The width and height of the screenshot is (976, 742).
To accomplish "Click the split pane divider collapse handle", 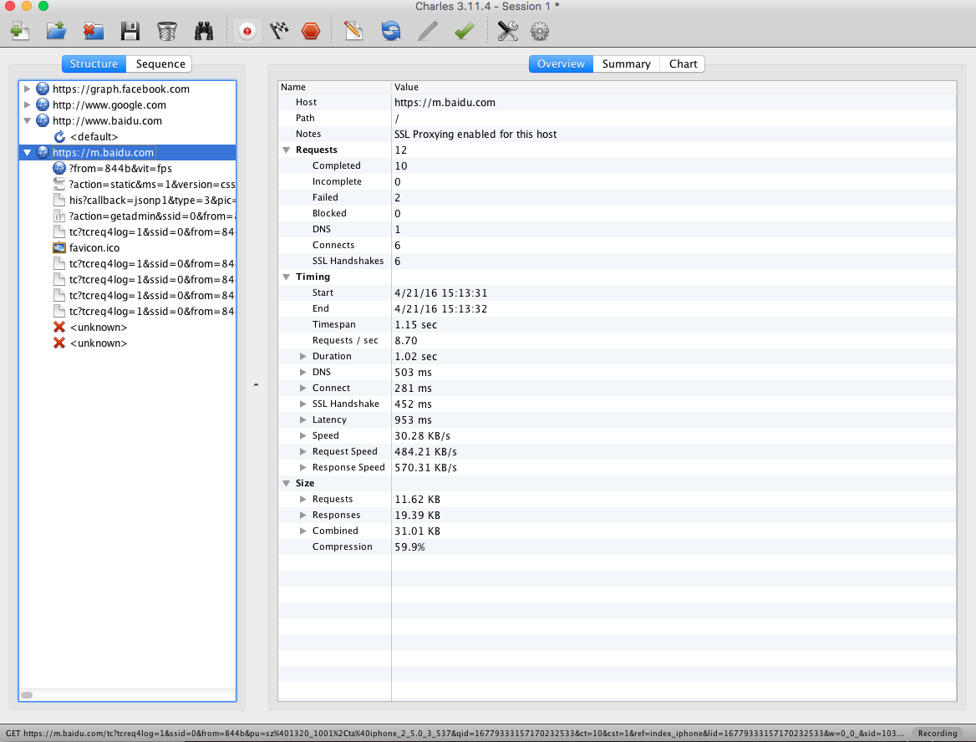I will pos(256,385).
